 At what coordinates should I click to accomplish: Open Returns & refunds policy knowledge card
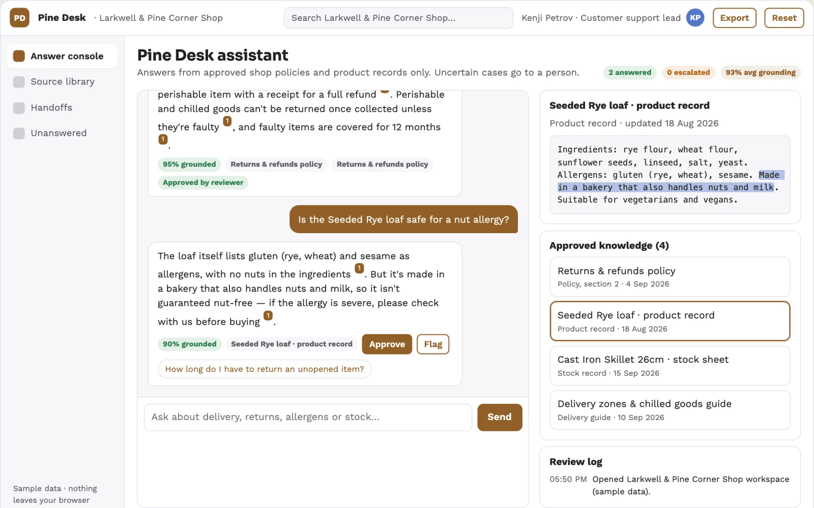click(670, 277)
